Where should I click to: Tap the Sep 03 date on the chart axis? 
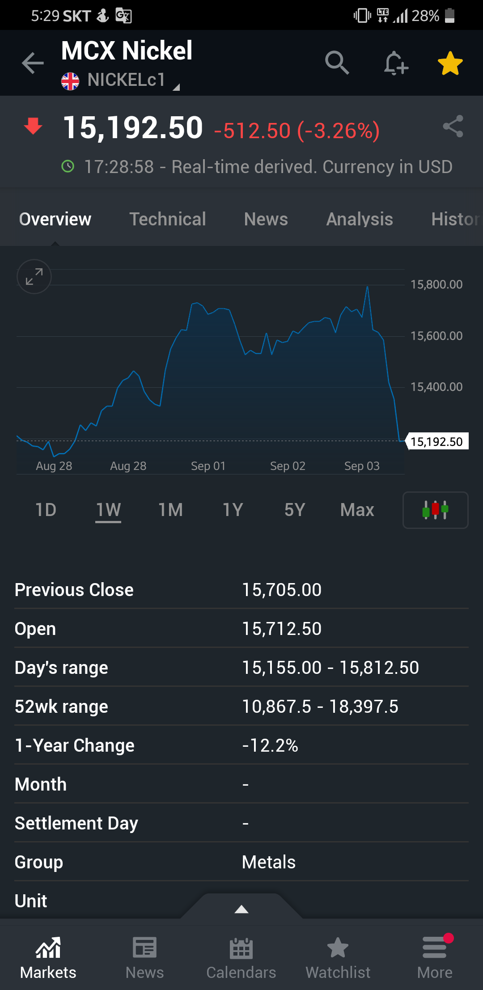(x=362, y=466)
